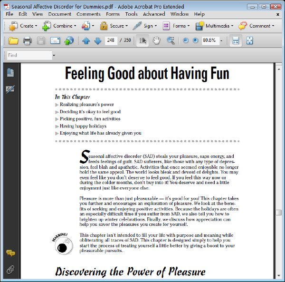This screenshot has width=285, height=282.
Task: Go to next page with down arrow
Action: (x=97, y=41)
